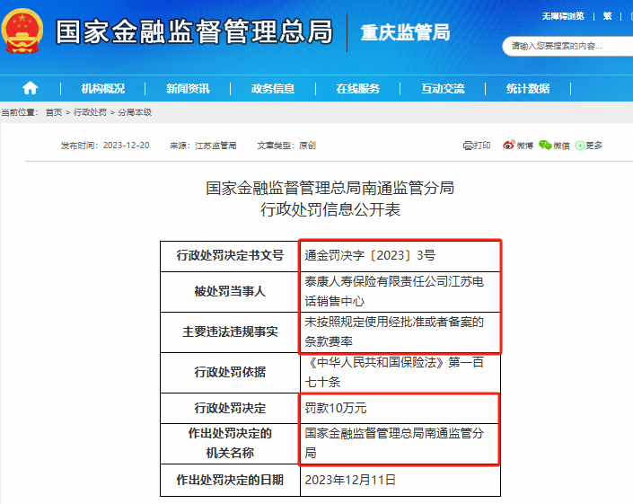Click the cell 《中华人民共和国保险法》第一百七十条
This screenshot has height=504, width=633.
pyautogui.click(x=400, y=372)
